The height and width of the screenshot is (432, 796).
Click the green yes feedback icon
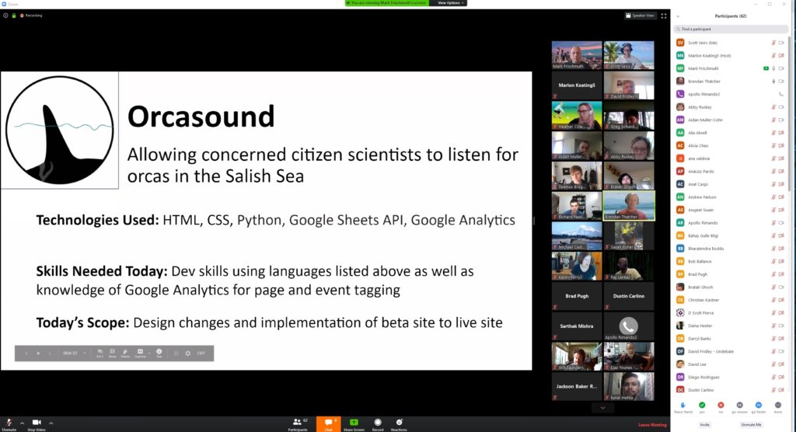[702, 406]
